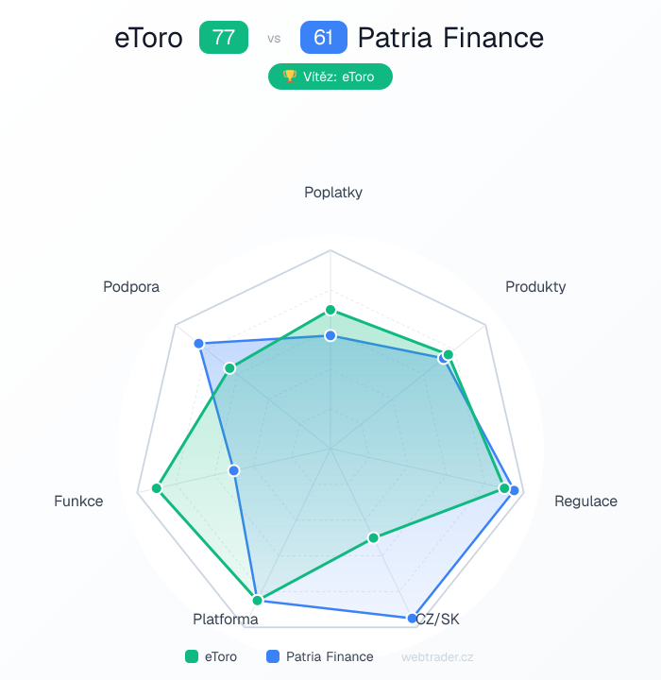The height and width of the screenshot is (680, 661).
Task: Click the blue Patria Finance legend square
Action: coord(273,656)
